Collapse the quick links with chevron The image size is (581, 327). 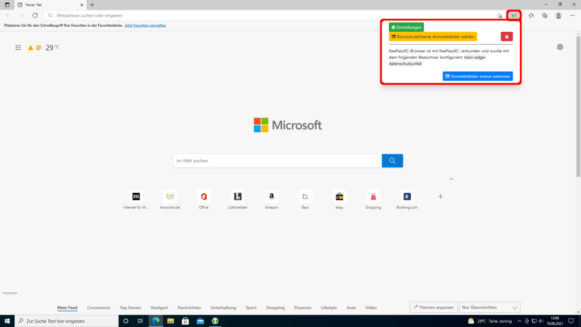click(452, 179)
